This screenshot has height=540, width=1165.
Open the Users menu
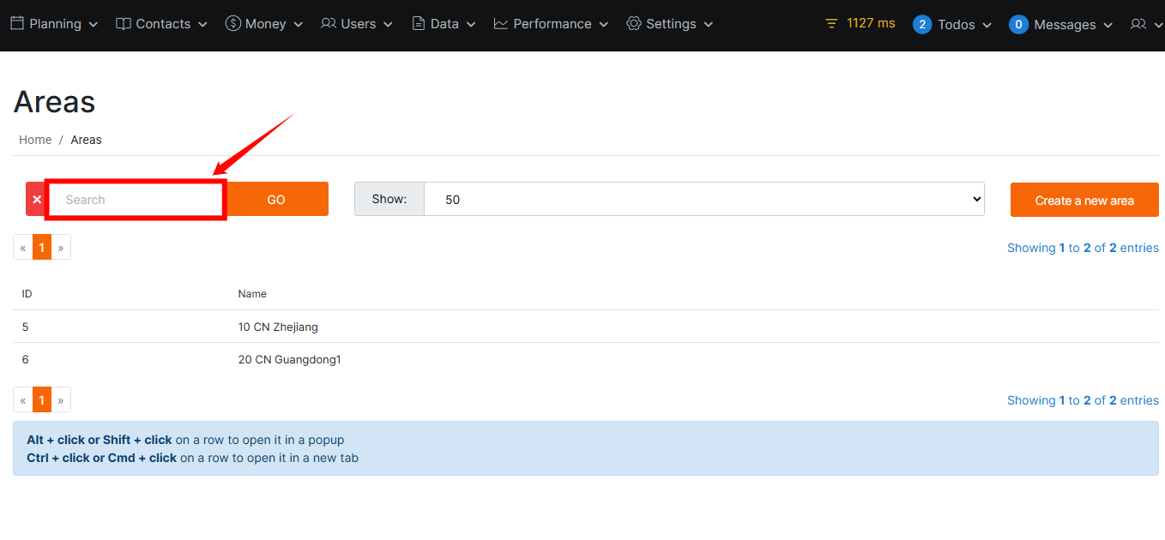[x=357, y=24]
